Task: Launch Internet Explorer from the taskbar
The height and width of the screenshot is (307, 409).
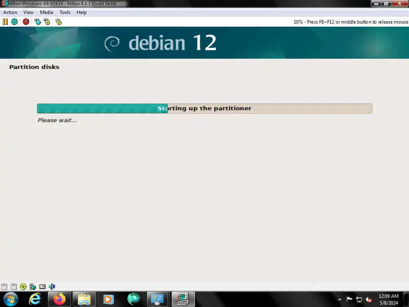Action: point(35,299)
